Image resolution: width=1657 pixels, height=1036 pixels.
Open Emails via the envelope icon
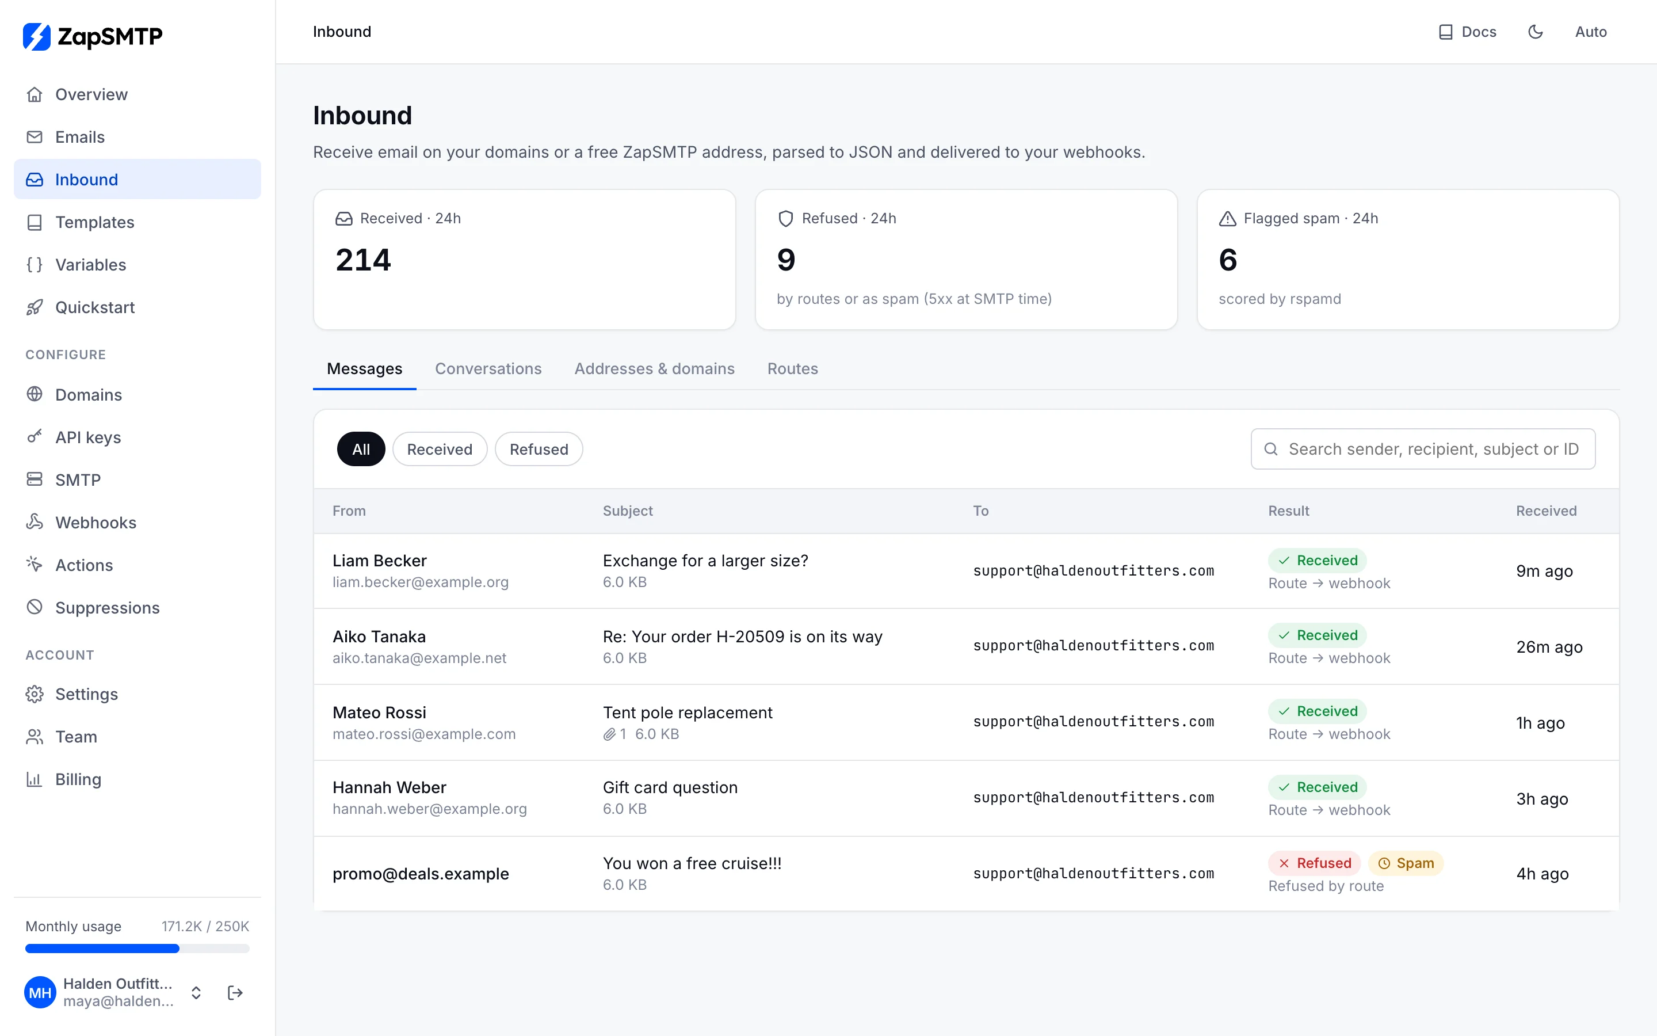[x=35, y=137]
